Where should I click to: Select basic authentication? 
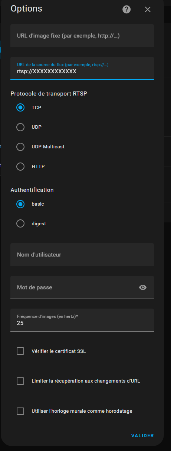(20, 204)
